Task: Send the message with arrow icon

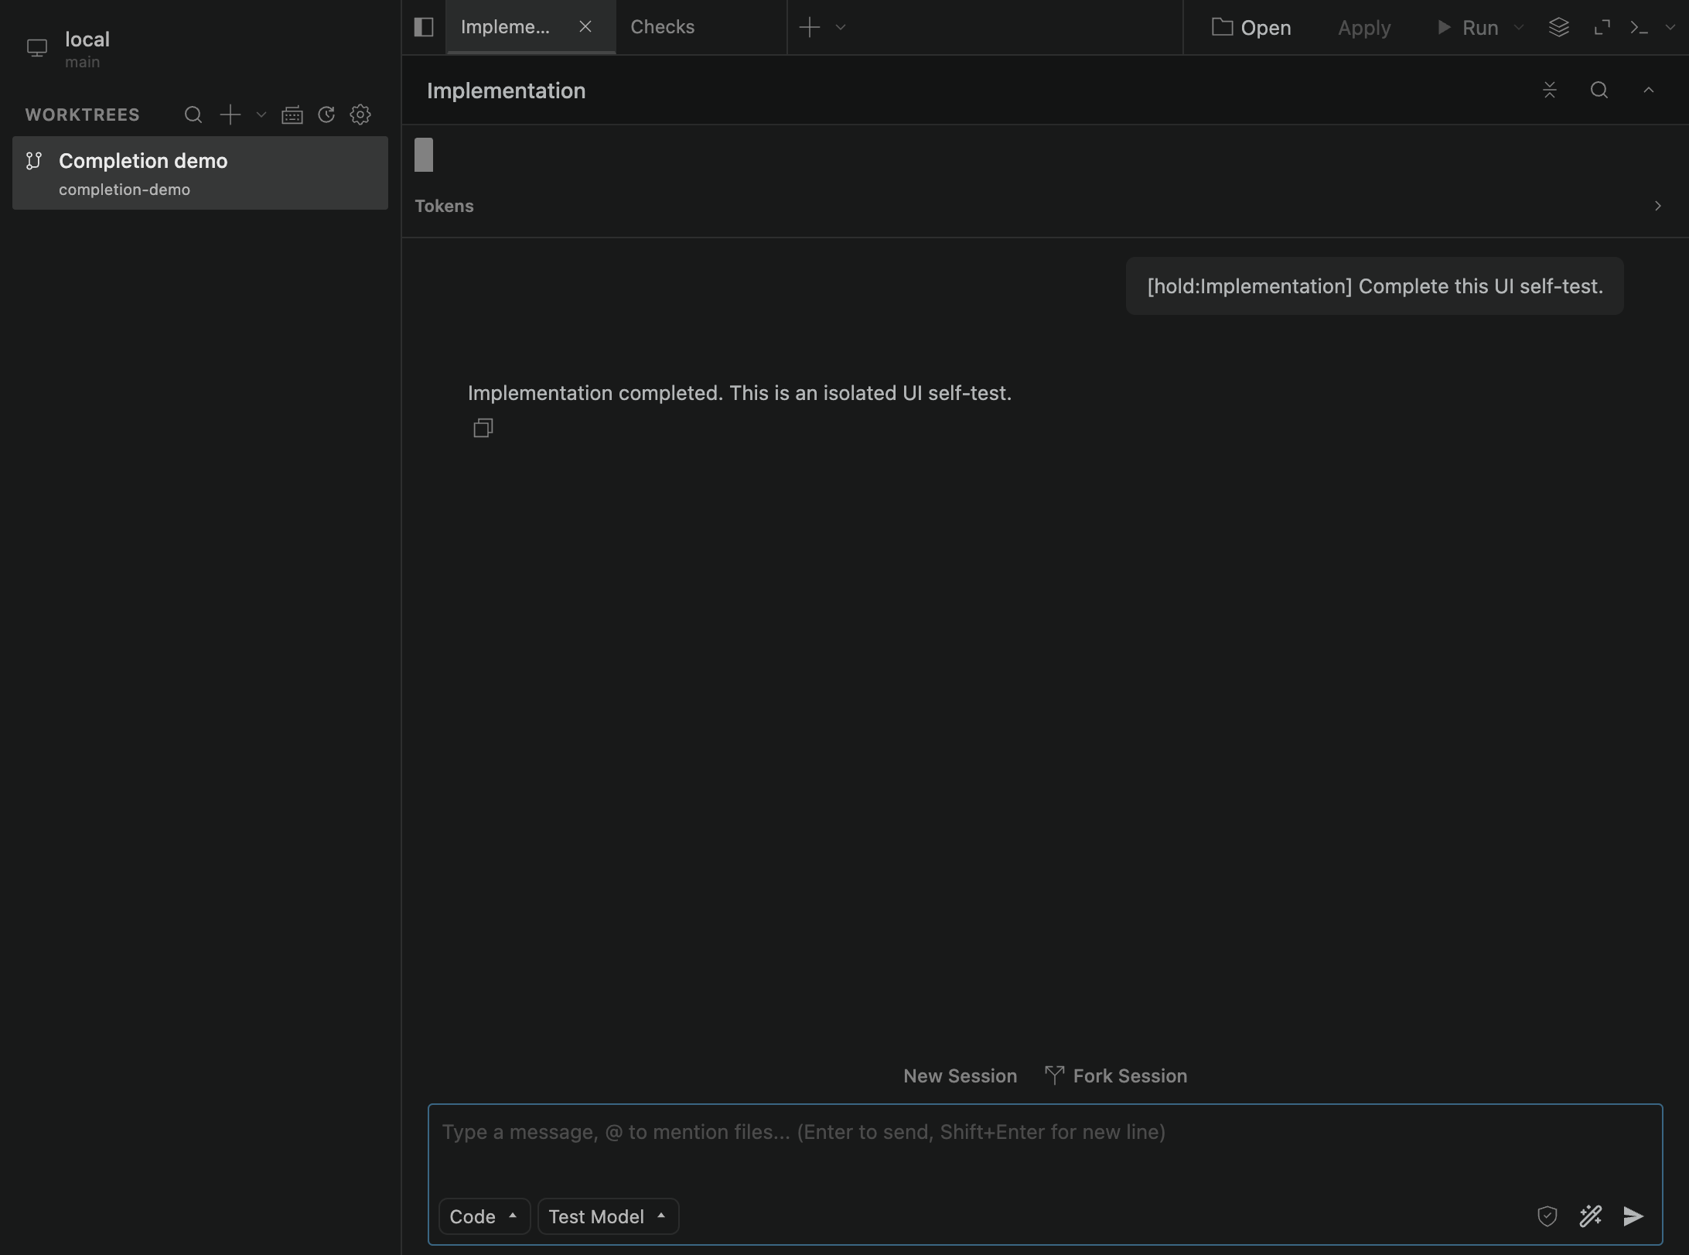Action: coord(1633,1216)
